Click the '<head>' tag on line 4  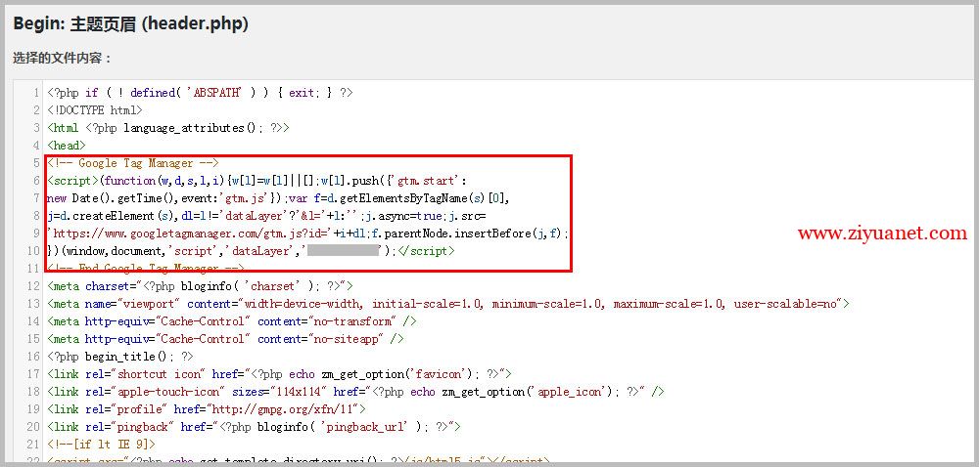(x=67, y=145)
